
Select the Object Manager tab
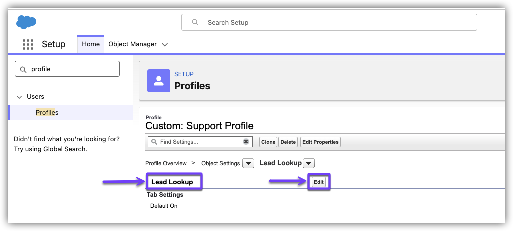(132, 44)
